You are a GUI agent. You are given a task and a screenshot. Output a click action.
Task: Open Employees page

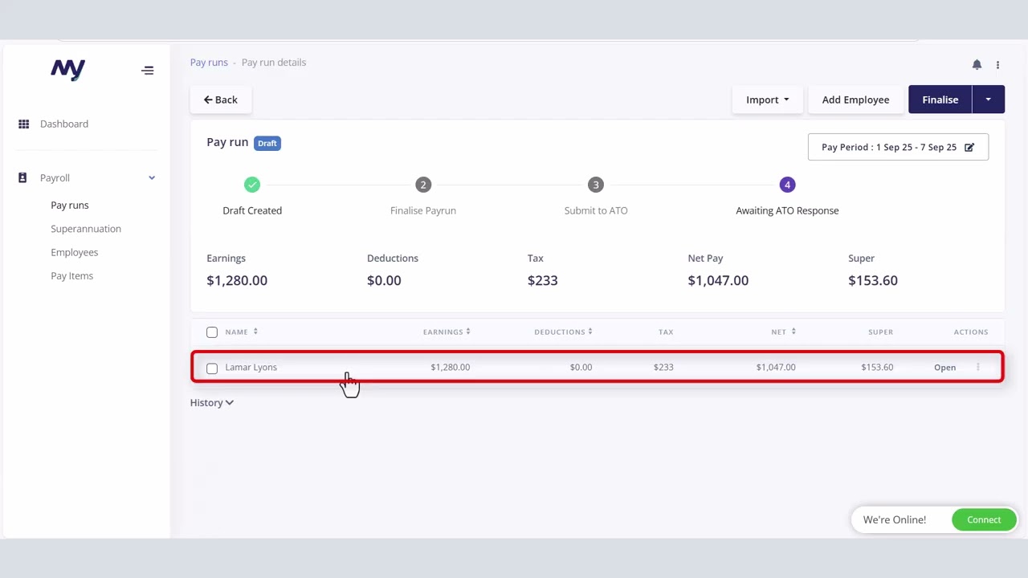(75, 252)
